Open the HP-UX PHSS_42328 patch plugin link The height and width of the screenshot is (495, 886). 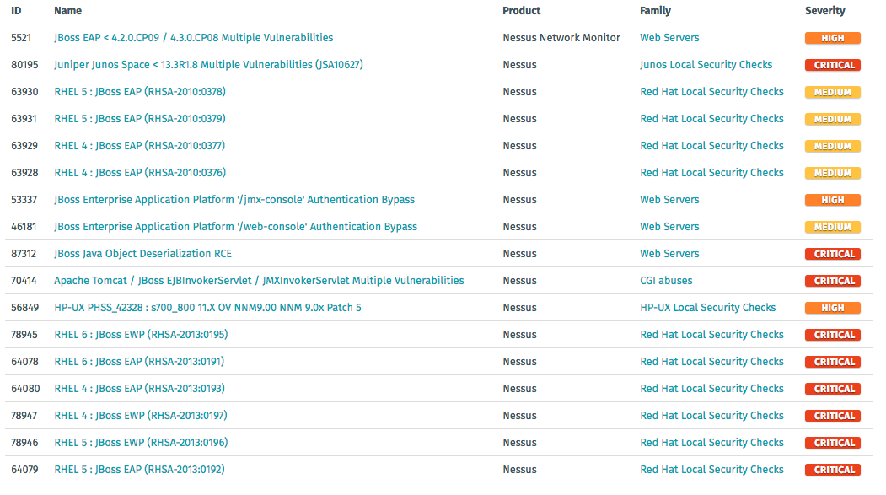point(208,308)
